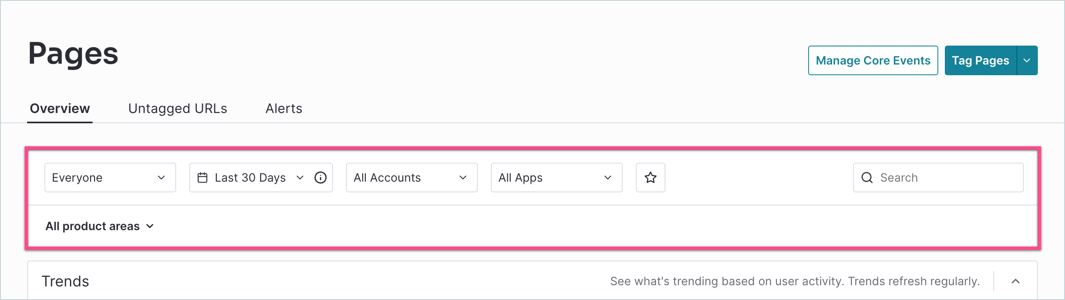
Task: Click the Manage Core Events button
Action: [873, 60]
